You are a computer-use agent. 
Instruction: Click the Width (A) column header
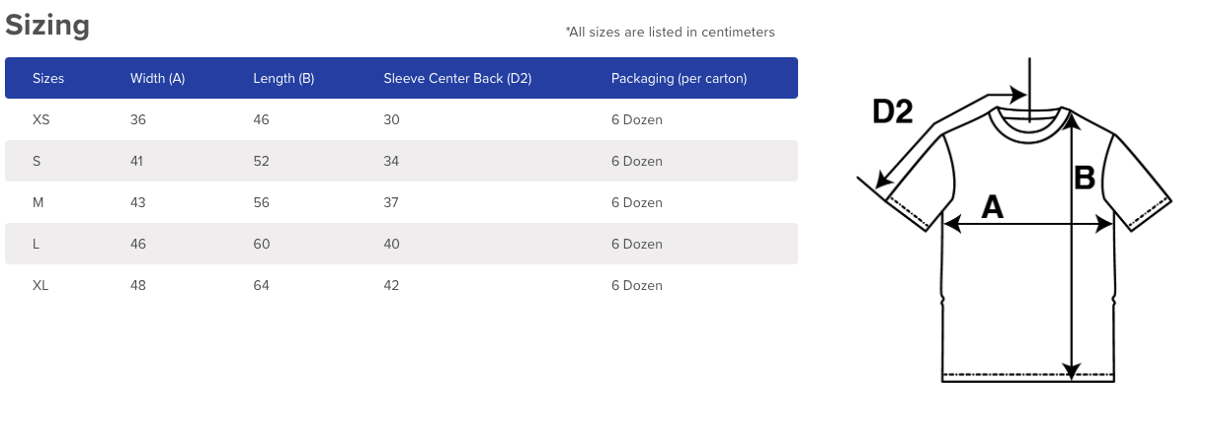point(158,78)
